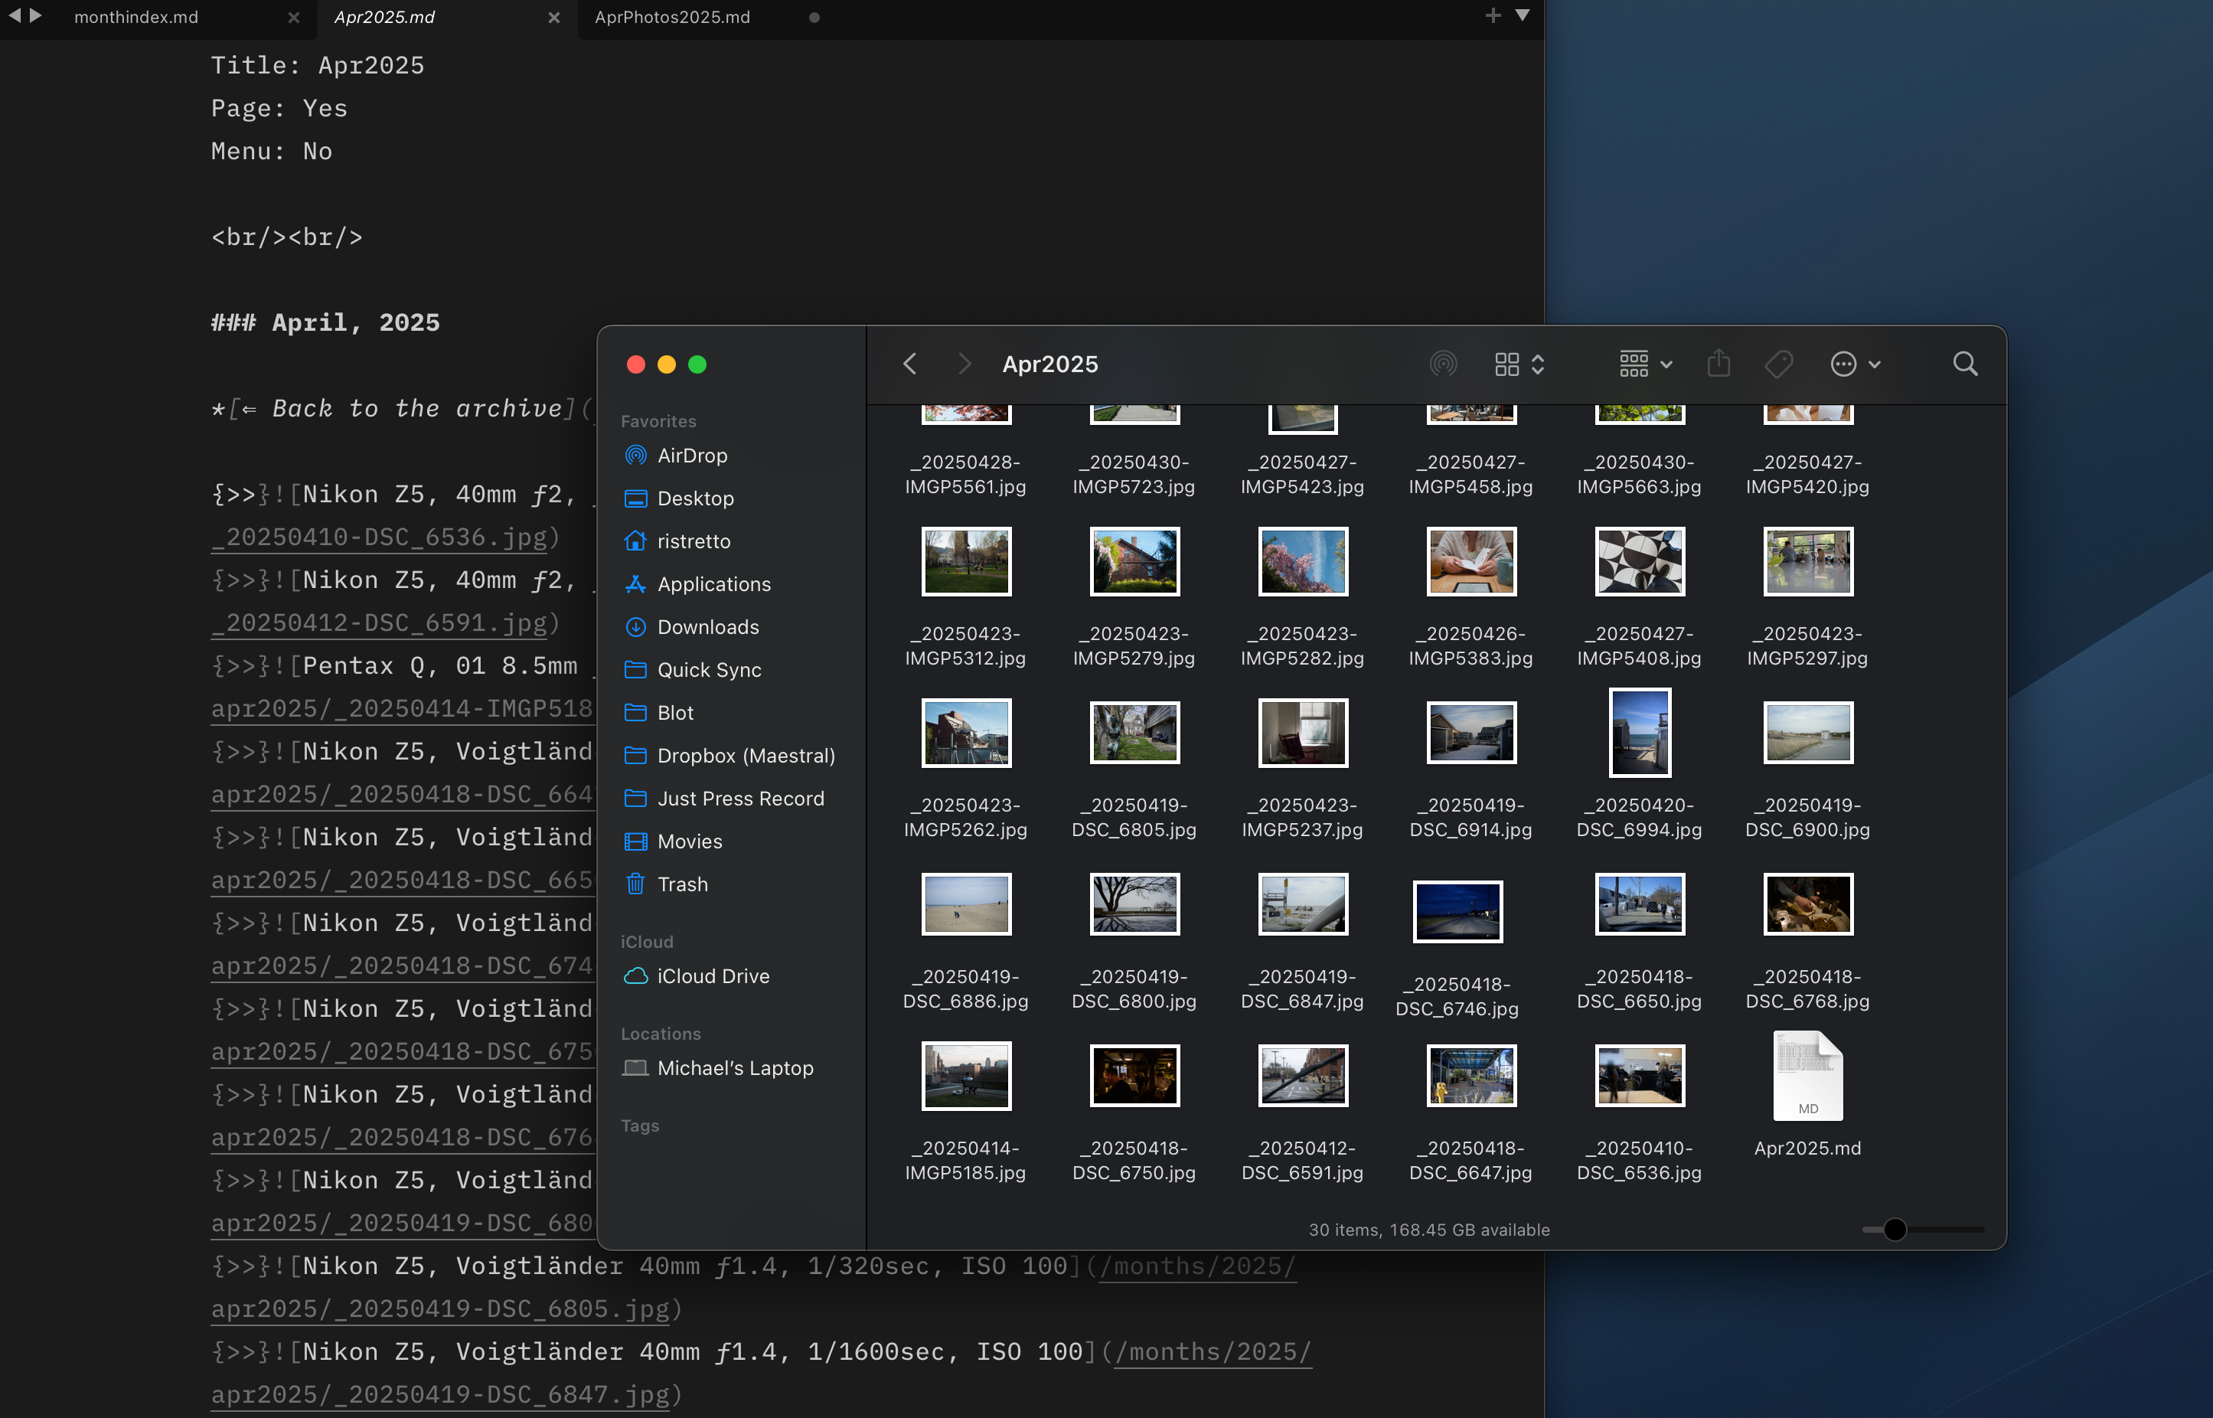Select thumbnail _20250418-DSC_6768.jpg

[x=1808, y=903]
